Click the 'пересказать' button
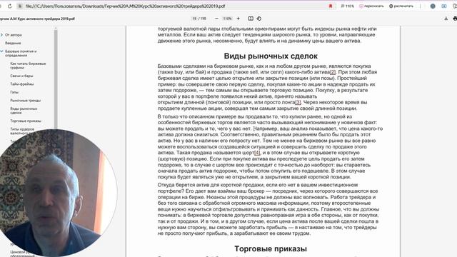This screenshot has width=457, height=257. [371, 6]
